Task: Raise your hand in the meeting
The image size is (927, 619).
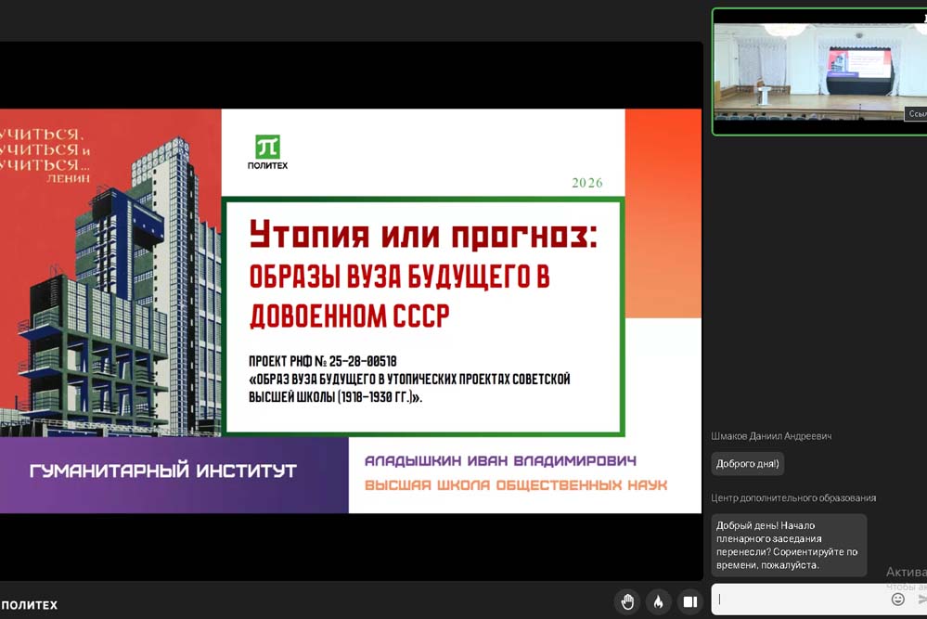Action: click(x=627, y=601)
